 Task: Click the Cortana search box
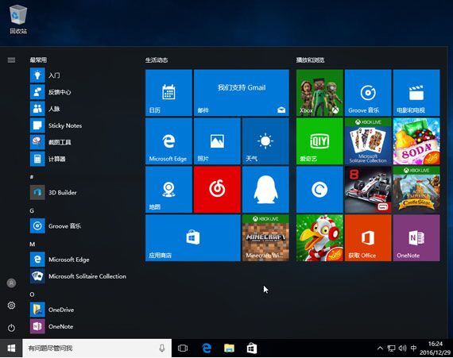coord(97,348)
